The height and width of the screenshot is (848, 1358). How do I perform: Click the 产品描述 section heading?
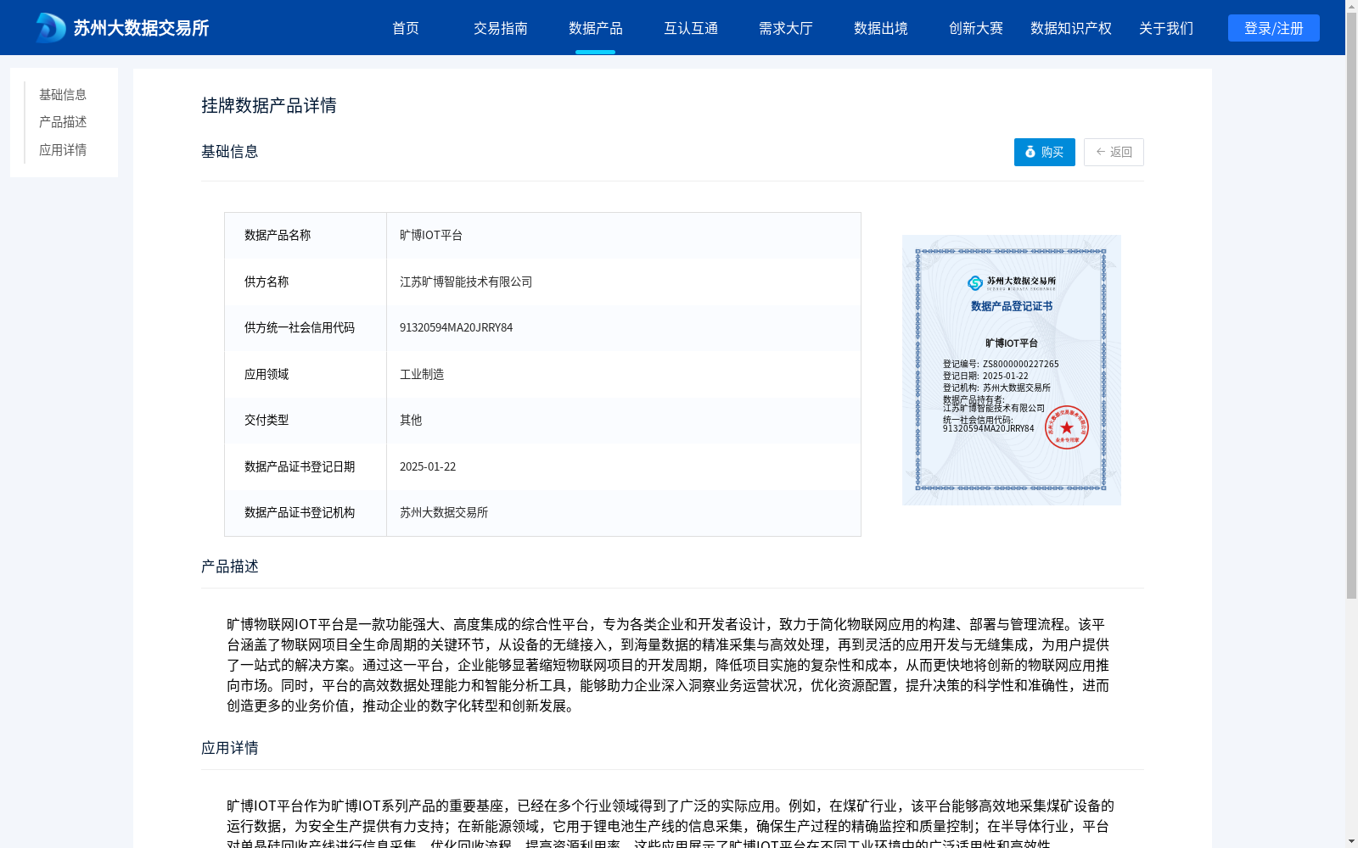[x=230, y=566]
